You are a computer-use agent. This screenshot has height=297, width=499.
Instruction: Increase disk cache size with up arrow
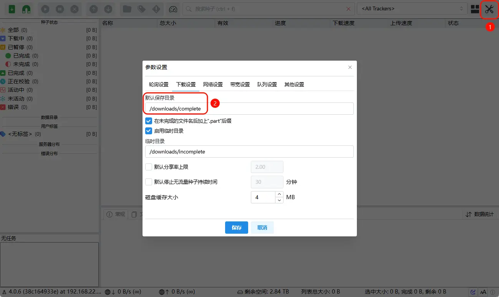(x=279, y=194)
